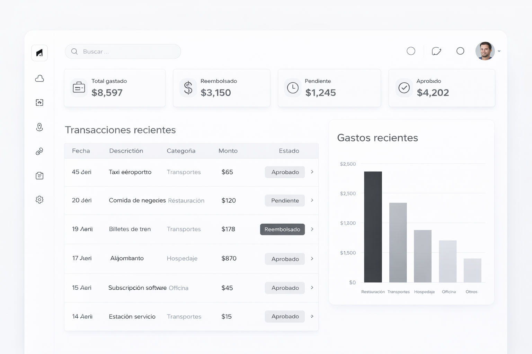This screenshot has height=354, width=532.
Task: Open the chat message icon in header
Action: click(436, 51)
